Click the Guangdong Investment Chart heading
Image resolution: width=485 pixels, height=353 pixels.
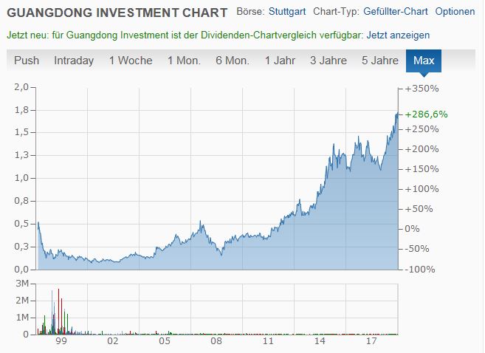point(117,13)
